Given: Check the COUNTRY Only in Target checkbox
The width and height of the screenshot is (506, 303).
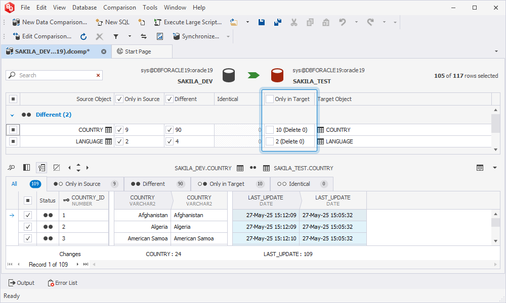Looking at the screenshot, I should coord(270,130).
